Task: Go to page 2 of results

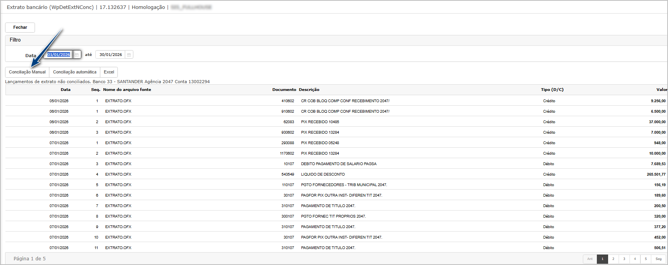Action: click(613, 259)
